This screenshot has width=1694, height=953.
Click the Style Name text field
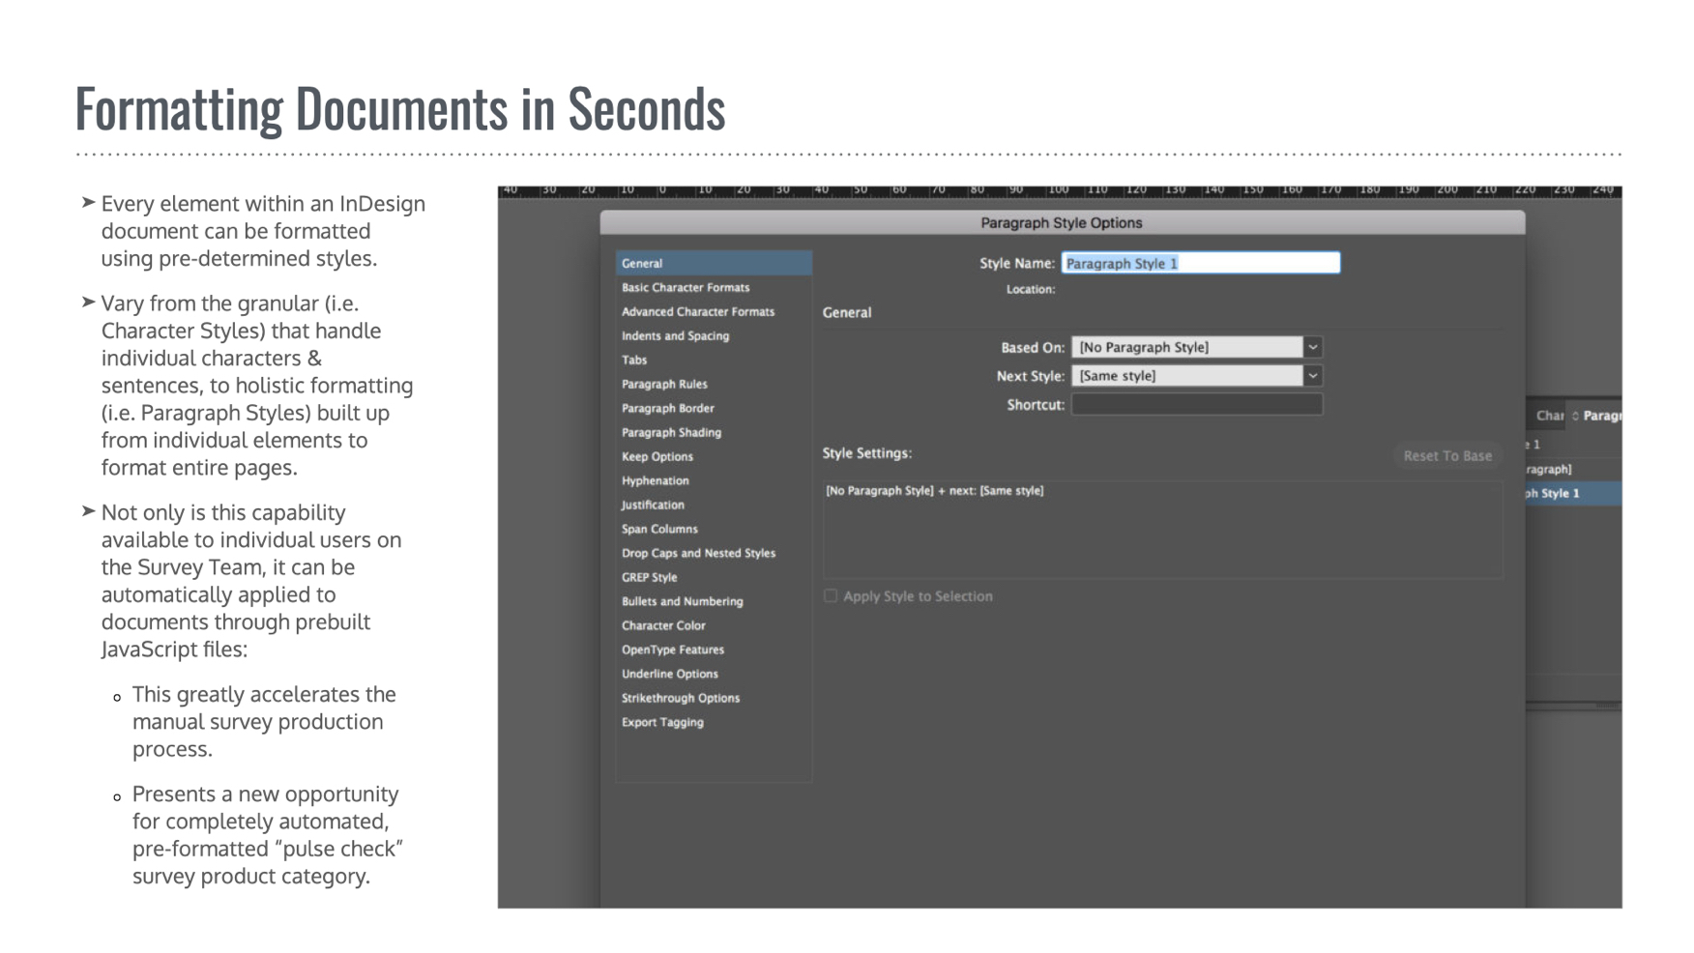click(1200, 263)
